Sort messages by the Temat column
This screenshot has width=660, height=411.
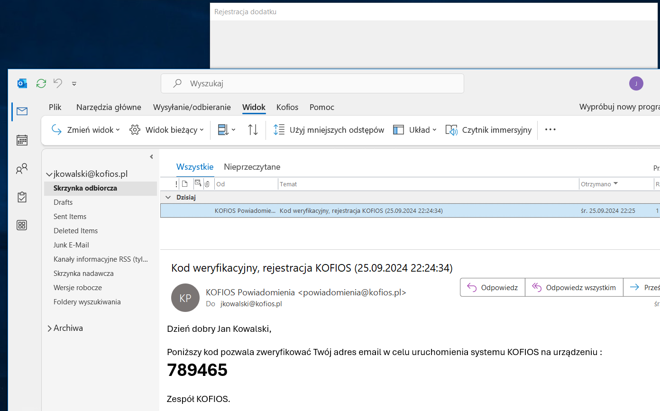pos(429,184)
